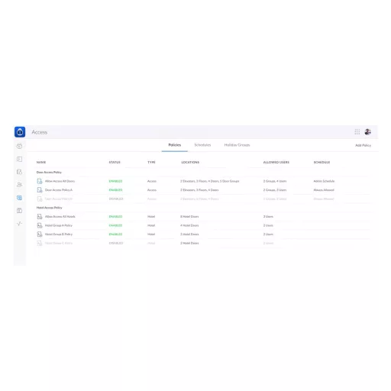Click the icon beside Allow Access All Doors
This screenshot has width=391, height=391.
[x=40, y=181]
